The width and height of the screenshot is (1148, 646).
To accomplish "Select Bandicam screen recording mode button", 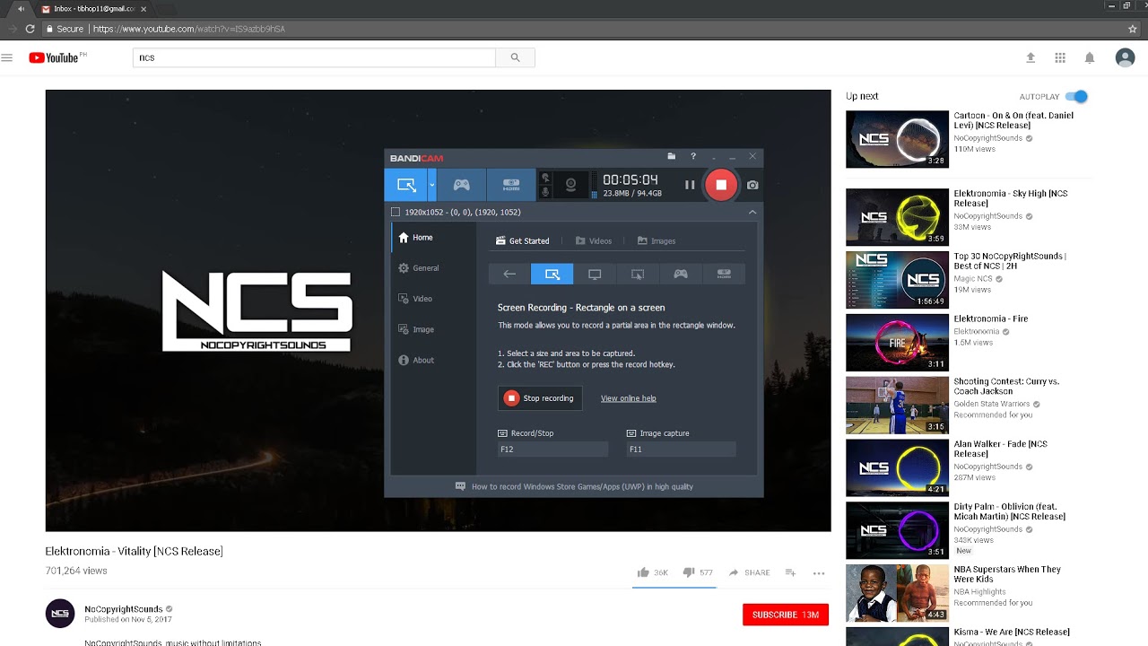I will coord(406,185).
